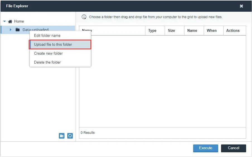
Task: Close the File Explorer dialog
Action: click(241, 6)
